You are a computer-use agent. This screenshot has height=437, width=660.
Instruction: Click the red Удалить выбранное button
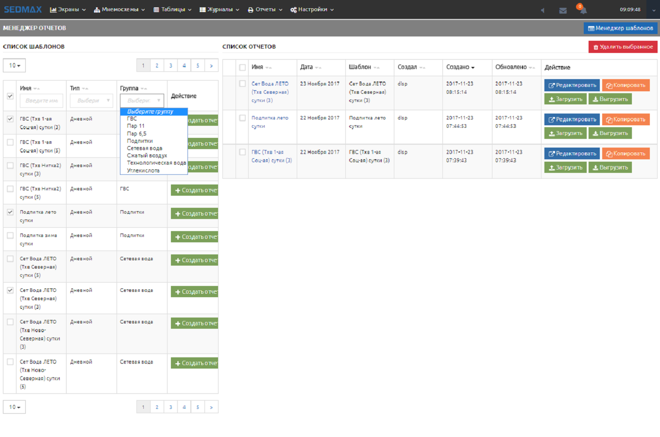[x=623, y=47]
